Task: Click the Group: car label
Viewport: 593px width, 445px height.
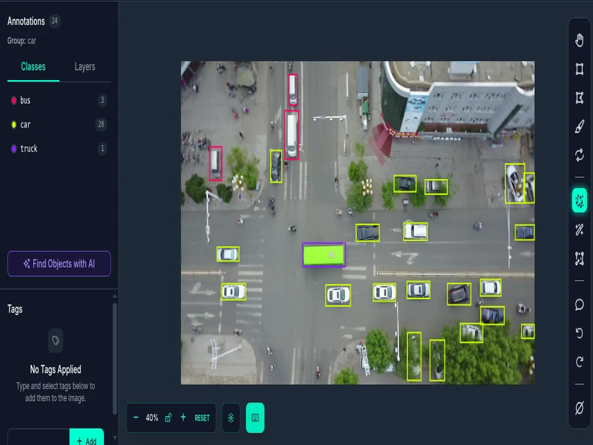Action: [x=21, y=41]
